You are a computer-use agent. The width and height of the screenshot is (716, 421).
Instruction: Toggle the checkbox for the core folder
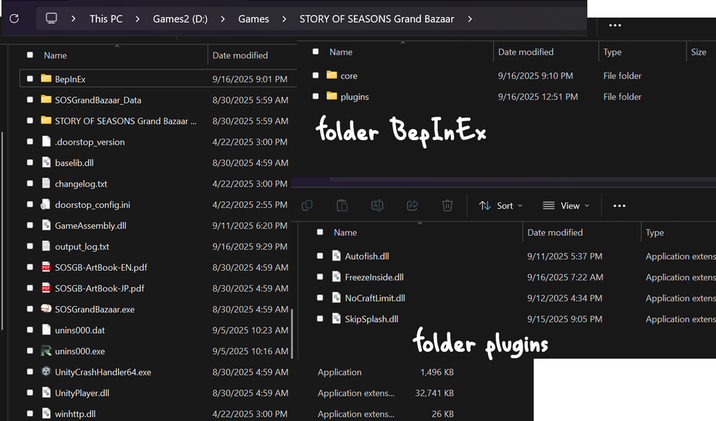click(316, 76)
